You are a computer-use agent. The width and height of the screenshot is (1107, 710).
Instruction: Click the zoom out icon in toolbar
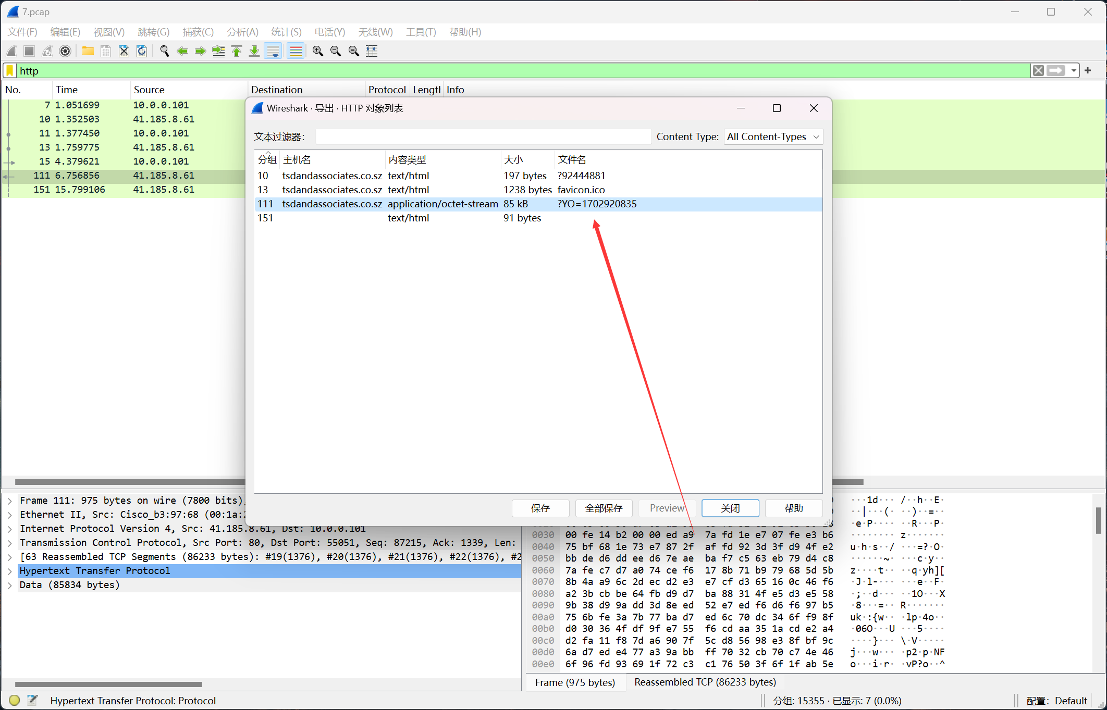point(336,50)
